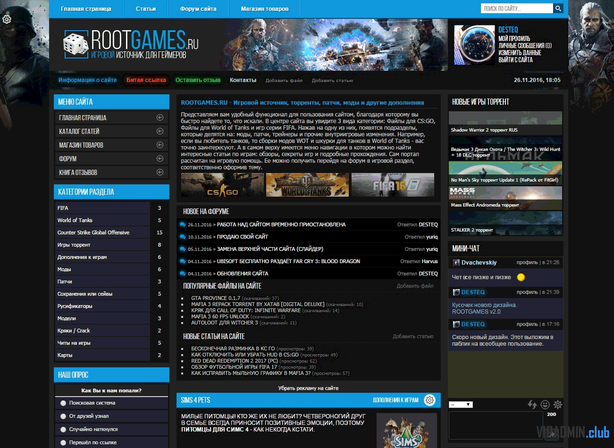Viewport: 614px width, 448px height.
Task: Open mini-chat settings gear
Action: point(558,405)
